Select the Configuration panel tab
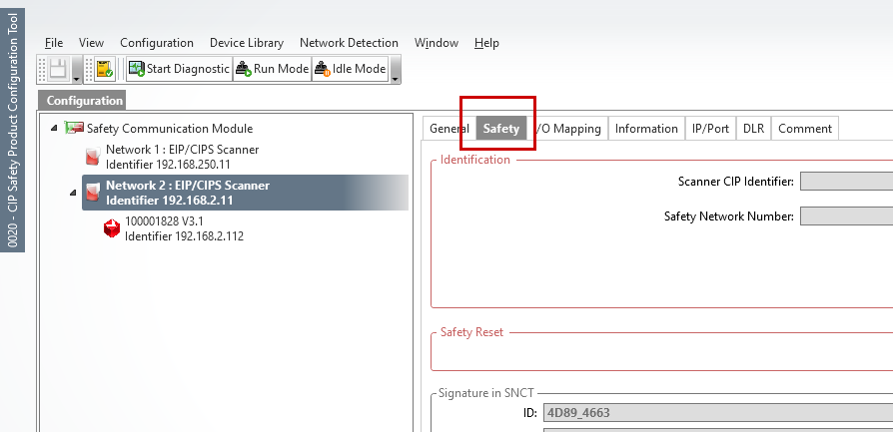This screenshot has width=893, height=432. (84, 101)
